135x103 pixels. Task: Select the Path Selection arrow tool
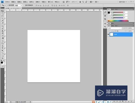pyautogui.click(x=2, y=51)
